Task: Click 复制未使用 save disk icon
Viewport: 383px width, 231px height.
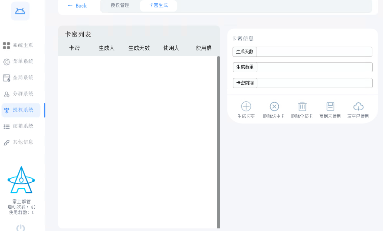Action: point(330,106)
